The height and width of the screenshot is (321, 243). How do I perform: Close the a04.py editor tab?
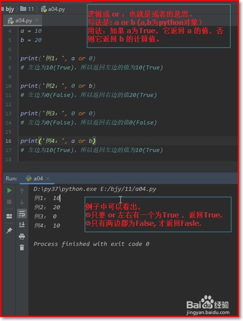(37, 20)
